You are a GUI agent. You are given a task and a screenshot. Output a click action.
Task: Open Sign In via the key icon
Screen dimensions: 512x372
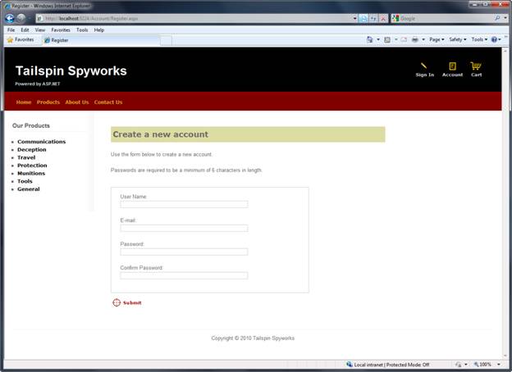pos(423,66)
